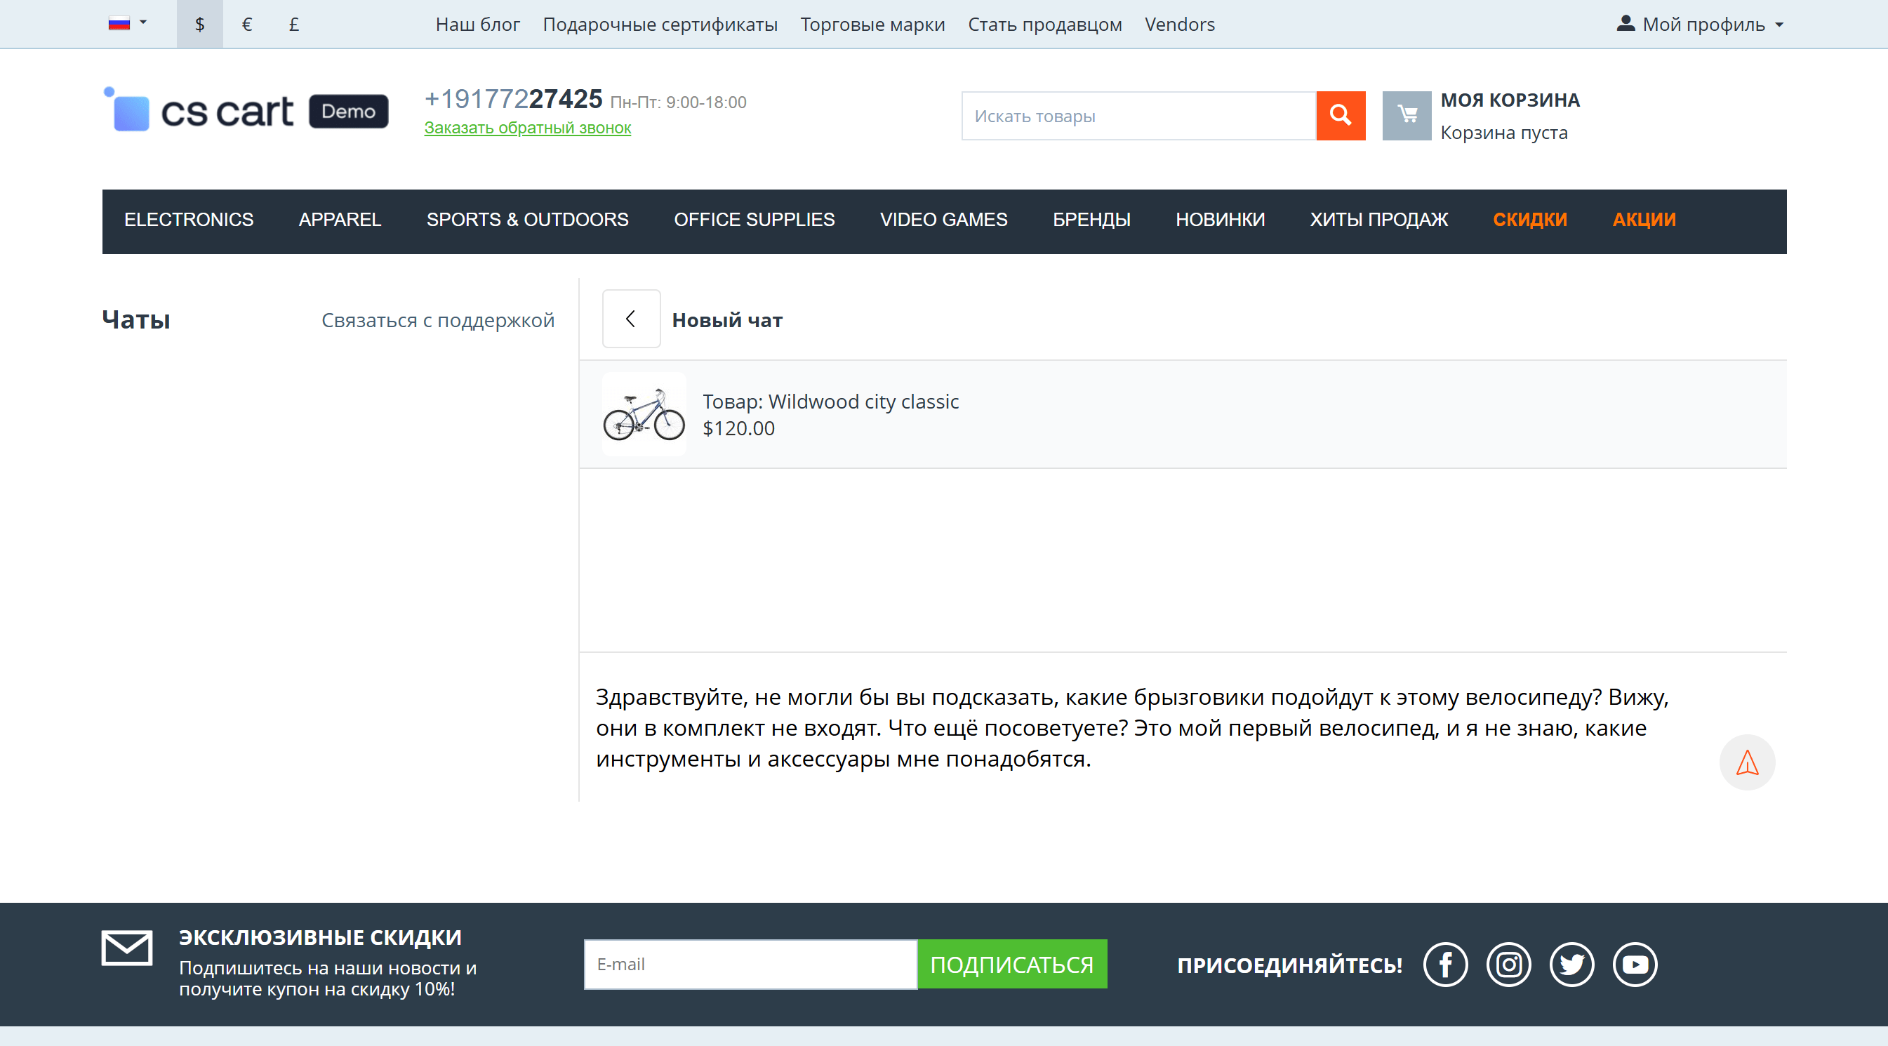Select the dollar currency option
Viewport: 1888px width, 1046px height.
point(199,24)
